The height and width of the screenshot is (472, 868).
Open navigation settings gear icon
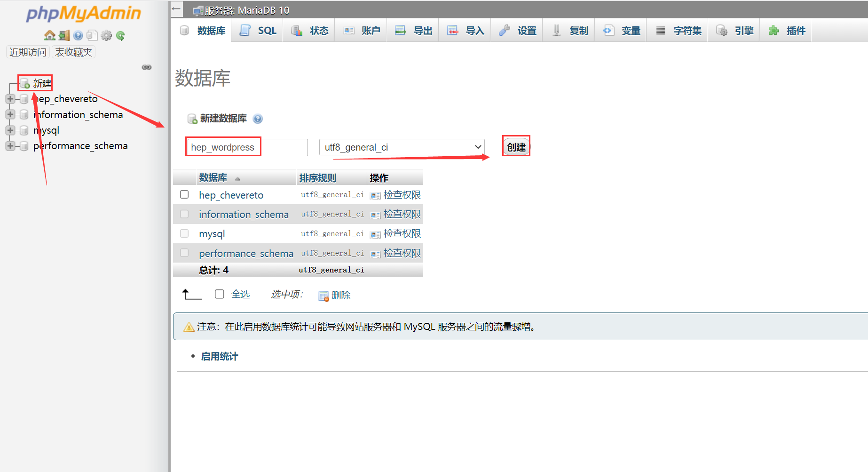[106, 36]
